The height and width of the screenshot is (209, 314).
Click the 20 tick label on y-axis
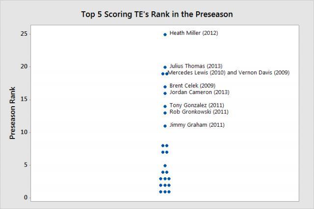click(24, 67)
